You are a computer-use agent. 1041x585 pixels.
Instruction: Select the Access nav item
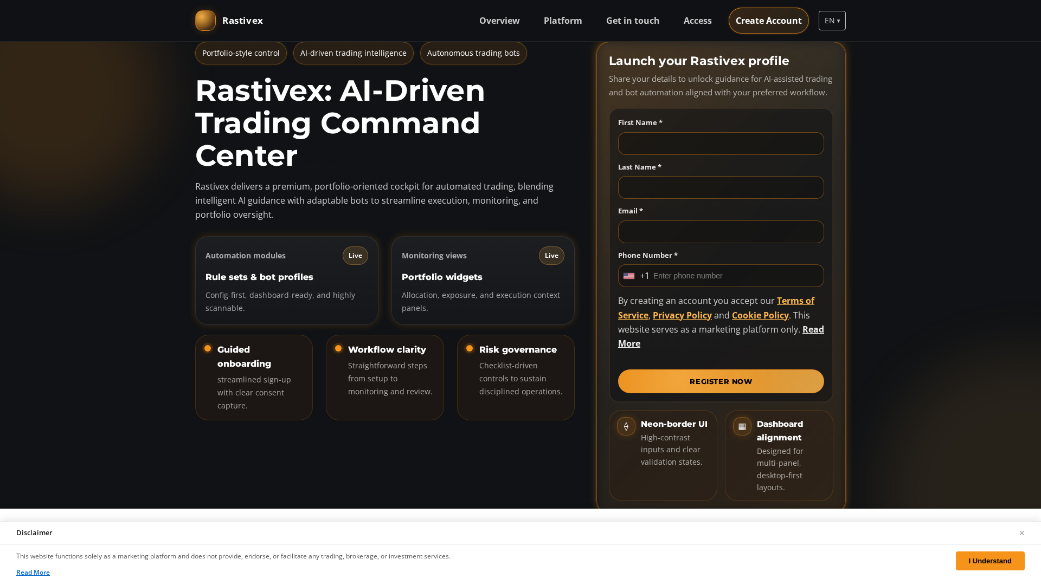pos(697,21)
